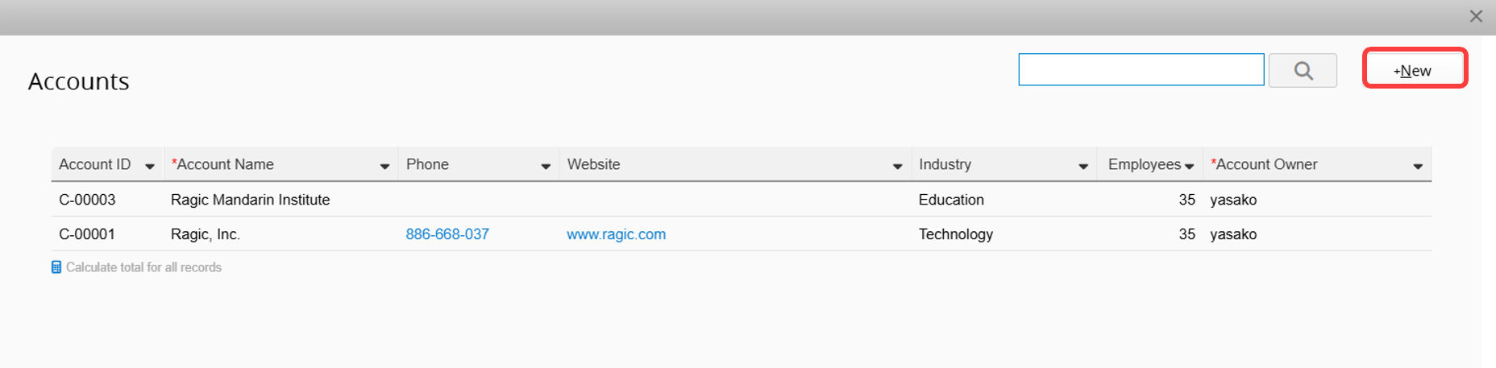1496x368 pixels.
Task: Expand the Account Name column filter arrow
Action: 384,166
